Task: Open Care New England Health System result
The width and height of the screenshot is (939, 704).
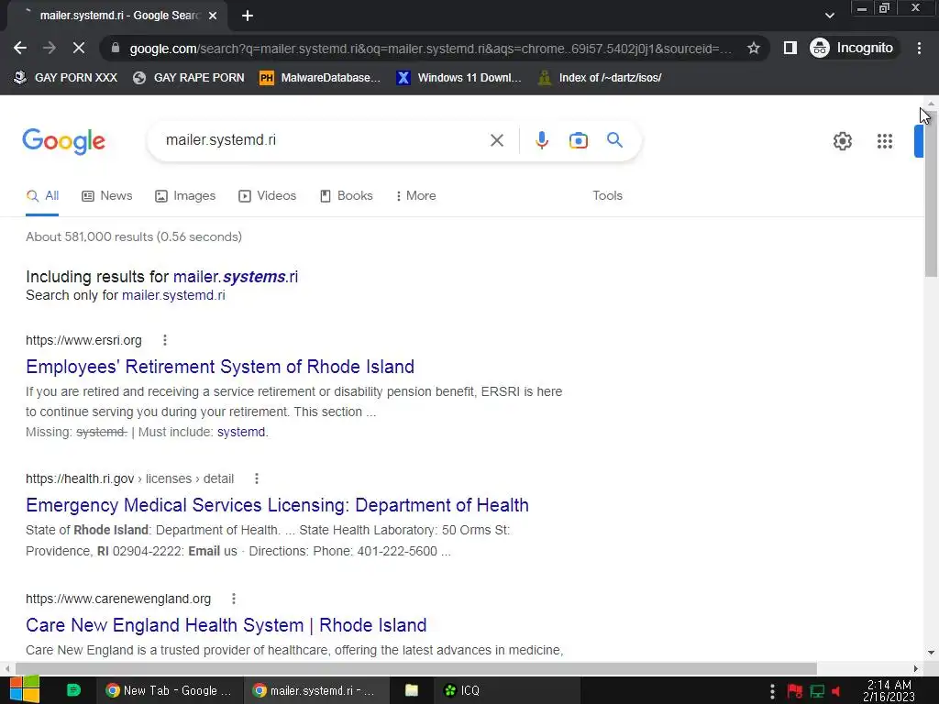Action: pyautogui.click(x=226, y=625)
